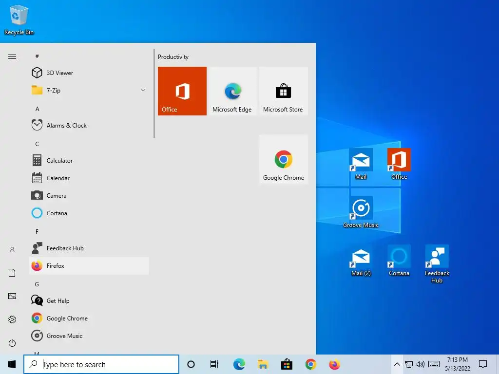Open Calendar from the Start menu list
This screenshot has height=374, width=499.
89,178
